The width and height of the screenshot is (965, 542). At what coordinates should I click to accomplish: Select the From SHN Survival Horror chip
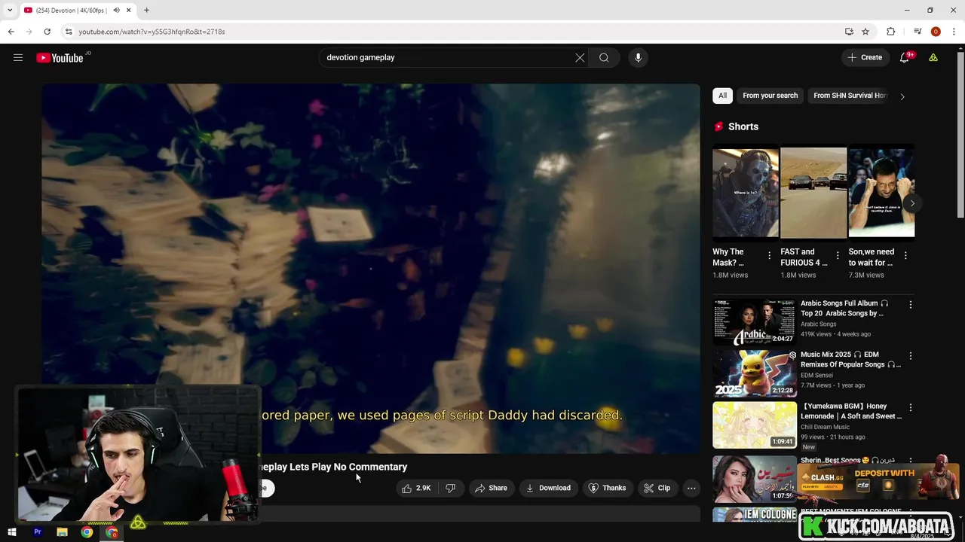(850, 96)
